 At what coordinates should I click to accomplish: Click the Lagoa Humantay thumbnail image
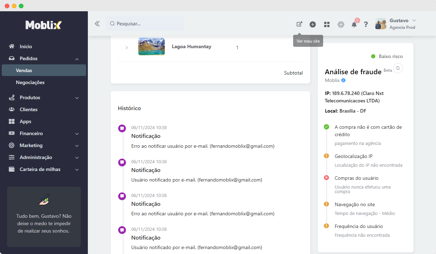(151, 46)
